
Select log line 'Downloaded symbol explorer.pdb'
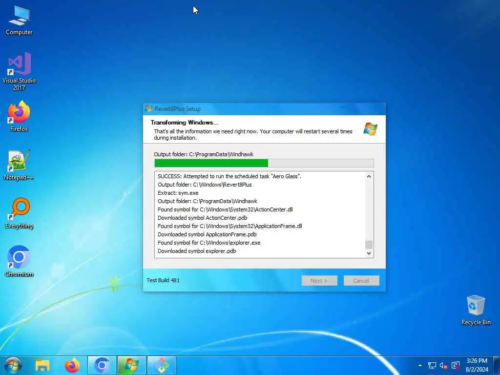point(197,251)
